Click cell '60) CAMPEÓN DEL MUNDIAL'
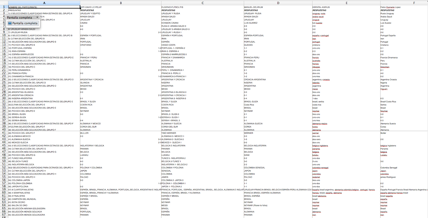 (x=22, y=199)
